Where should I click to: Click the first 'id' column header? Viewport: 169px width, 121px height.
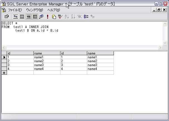[x=20, y=53]
